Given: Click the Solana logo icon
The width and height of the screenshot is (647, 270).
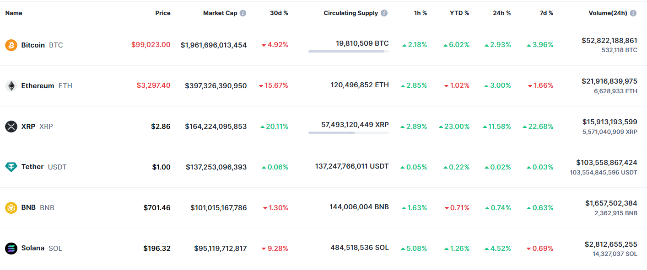Looking at the screenshot, I should 11,248.
